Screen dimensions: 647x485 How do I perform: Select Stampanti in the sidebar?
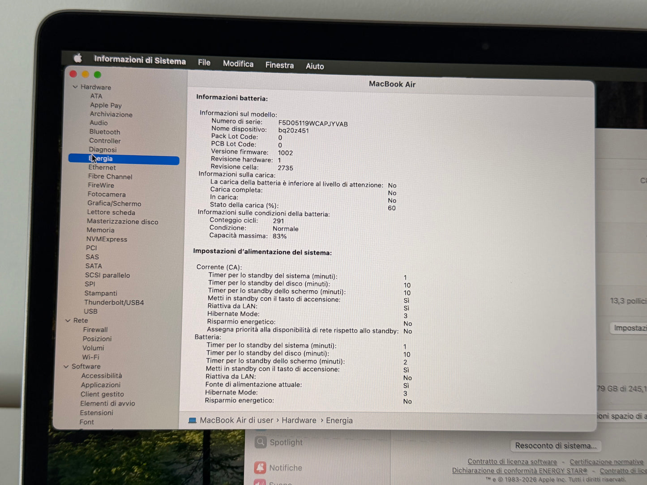101,293
